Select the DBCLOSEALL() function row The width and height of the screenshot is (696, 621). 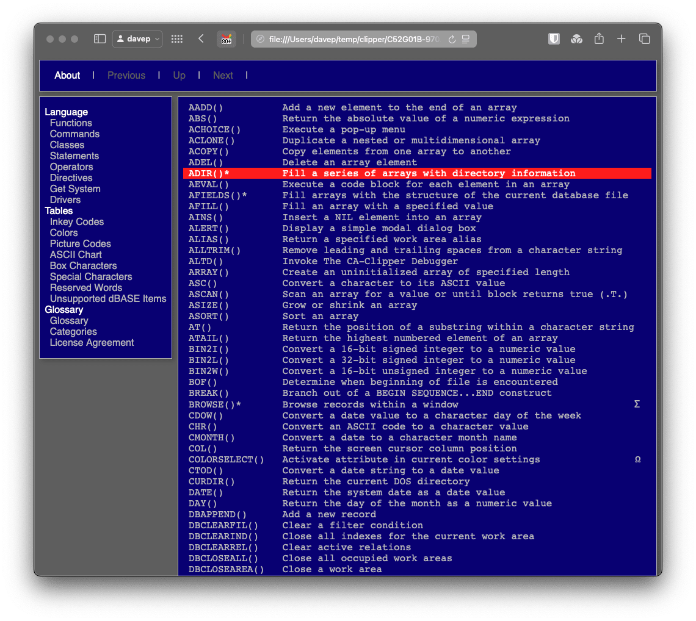(x=417, y=558)
